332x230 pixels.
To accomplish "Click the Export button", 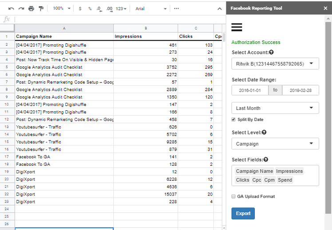I will 243,213.
